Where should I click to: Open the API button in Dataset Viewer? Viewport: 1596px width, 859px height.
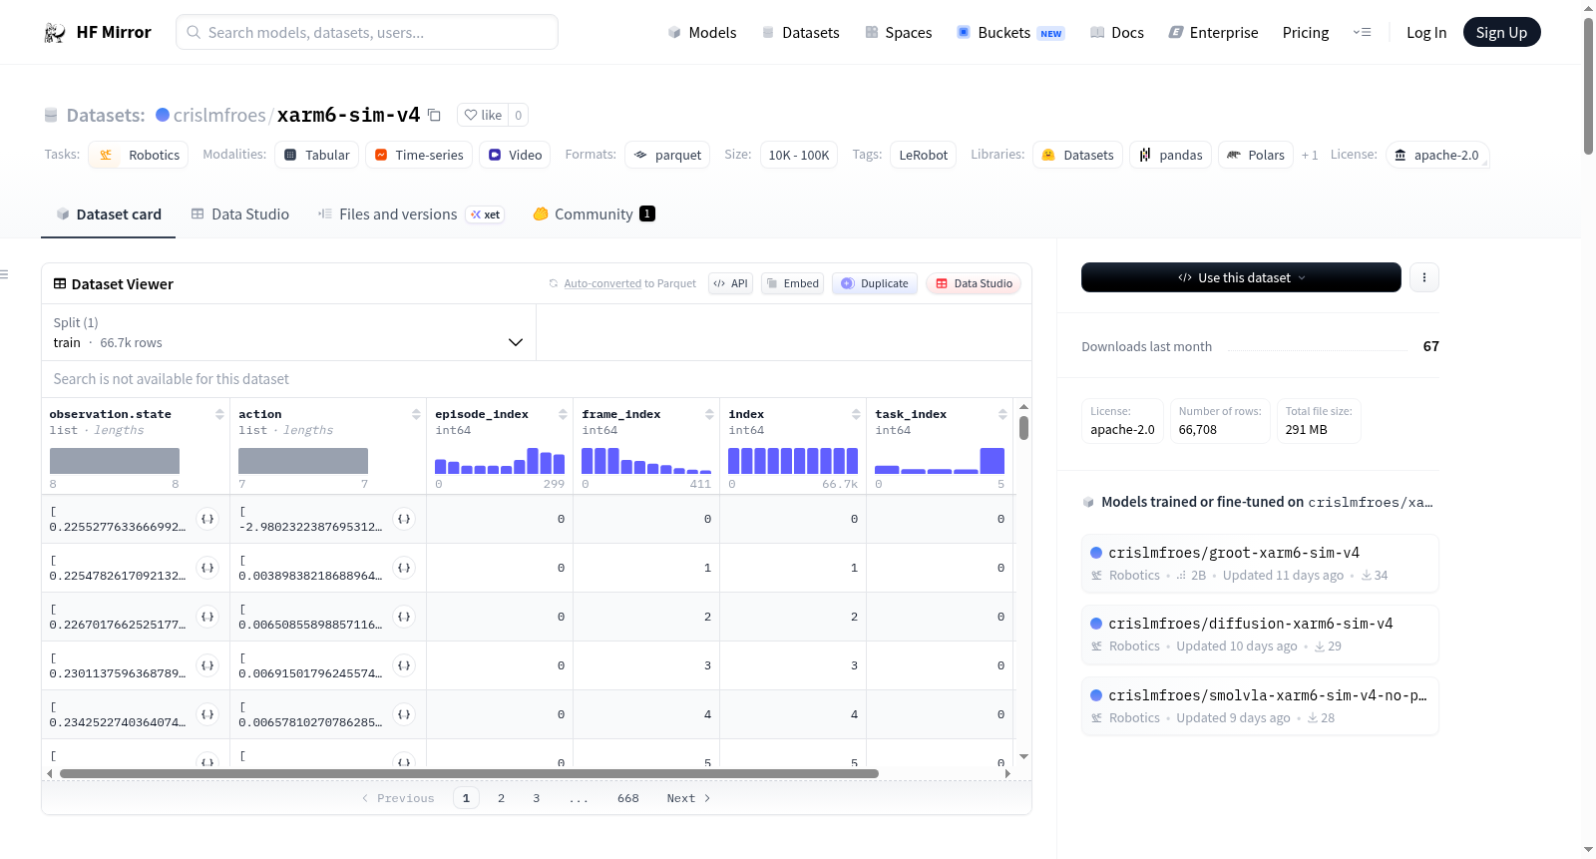click(730, 283)
